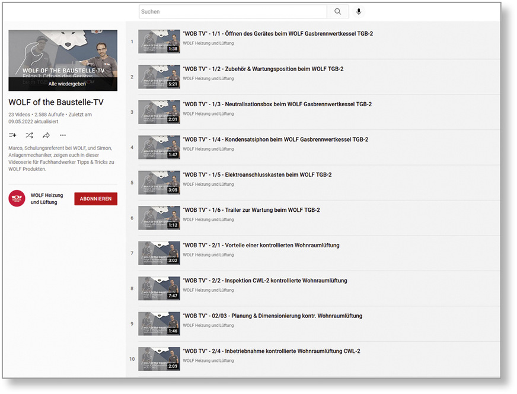
Task: Select video 2/1 Vorteile einer kontrollierten Wohnraumlüftung
Action: (x=261, y=245)
